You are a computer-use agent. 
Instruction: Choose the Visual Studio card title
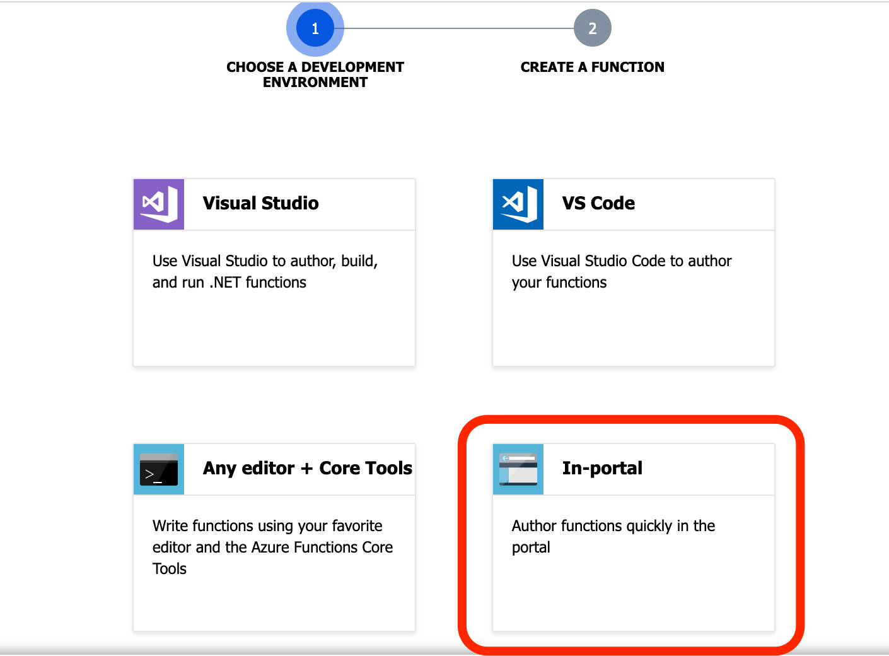[261, 203]
